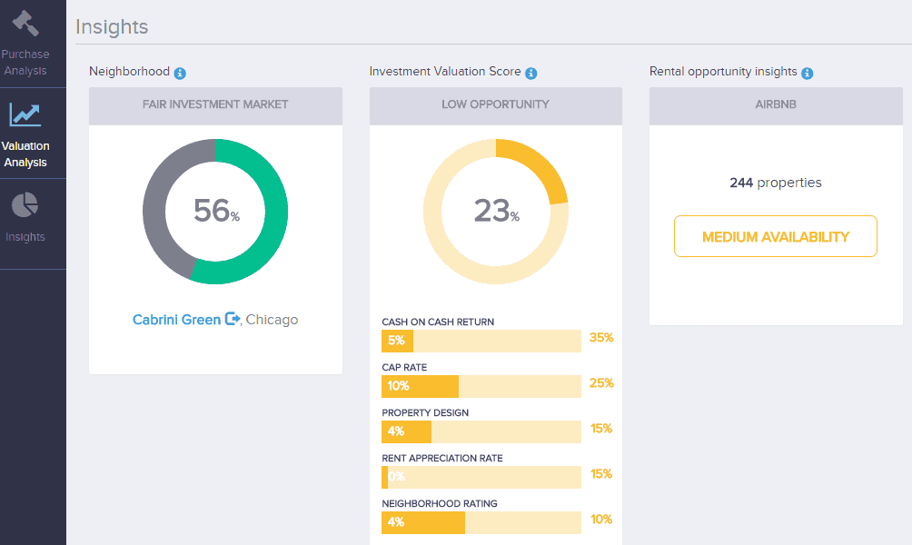
Task: Click the Valuation Analysis chart icon
Action: coord(25,114)
